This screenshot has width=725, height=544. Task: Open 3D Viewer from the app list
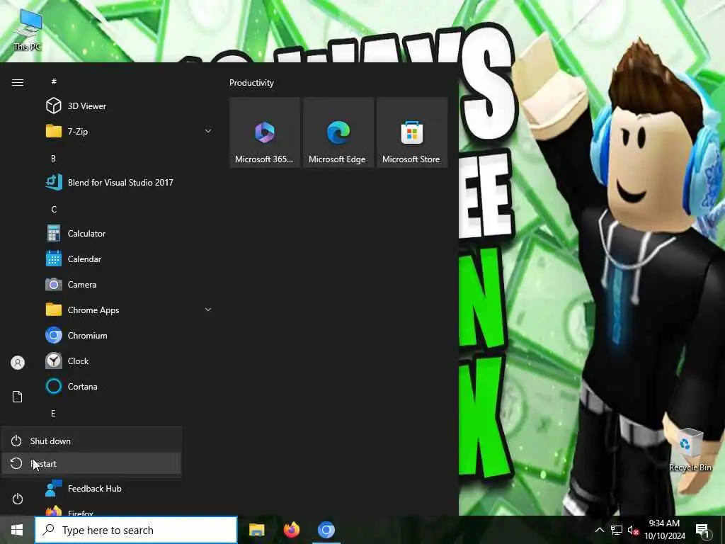coord(129,106)
